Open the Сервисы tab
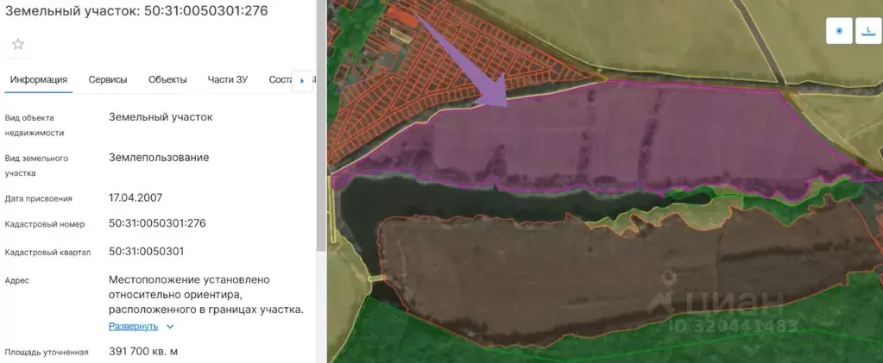 tap(108, 80)
